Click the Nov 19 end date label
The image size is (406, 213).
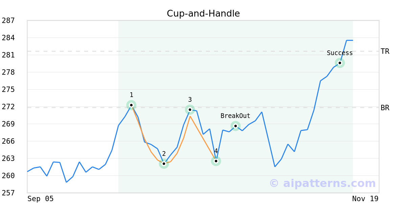(x=365, y=199)
